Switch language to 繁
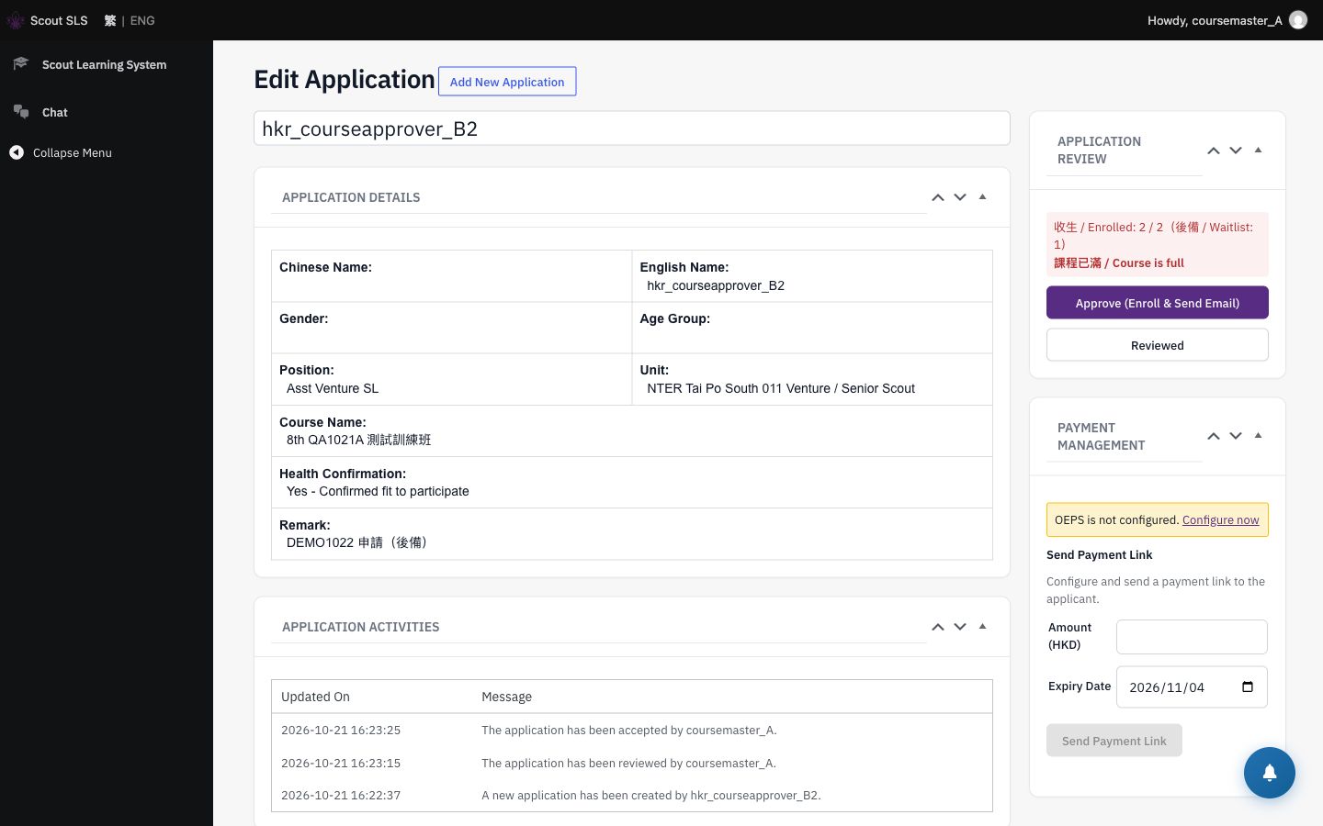 click(x=110, y=20)
